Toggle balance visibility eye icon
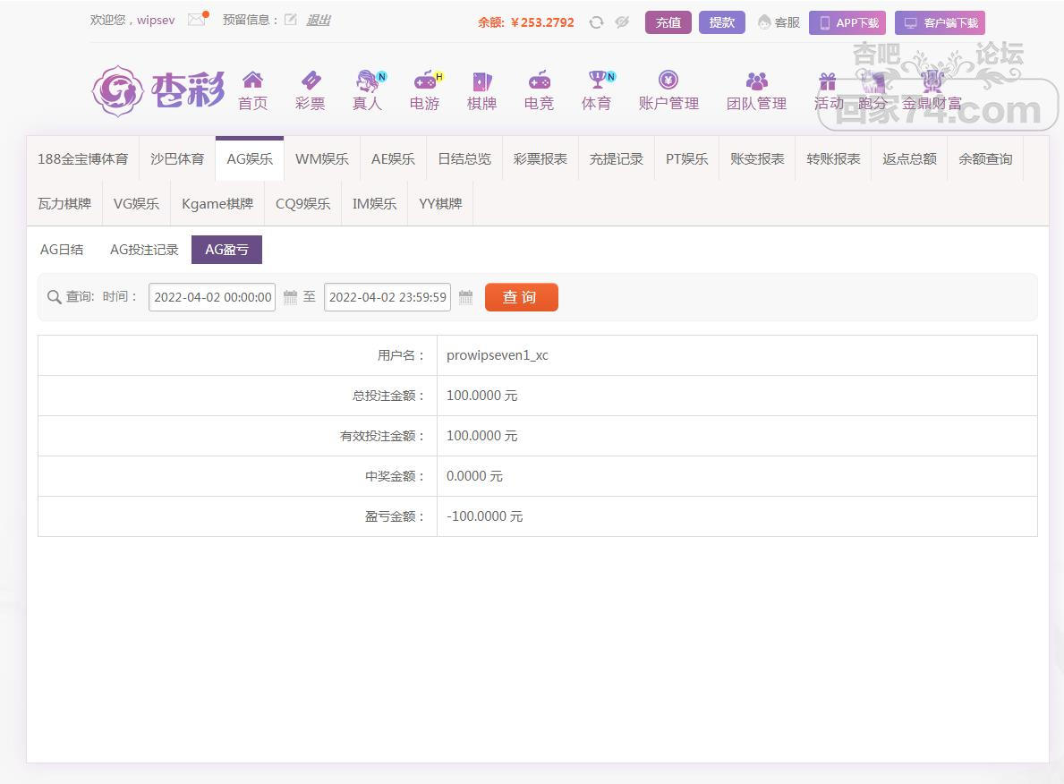The image size is (1064, 784). pos(622,22)
